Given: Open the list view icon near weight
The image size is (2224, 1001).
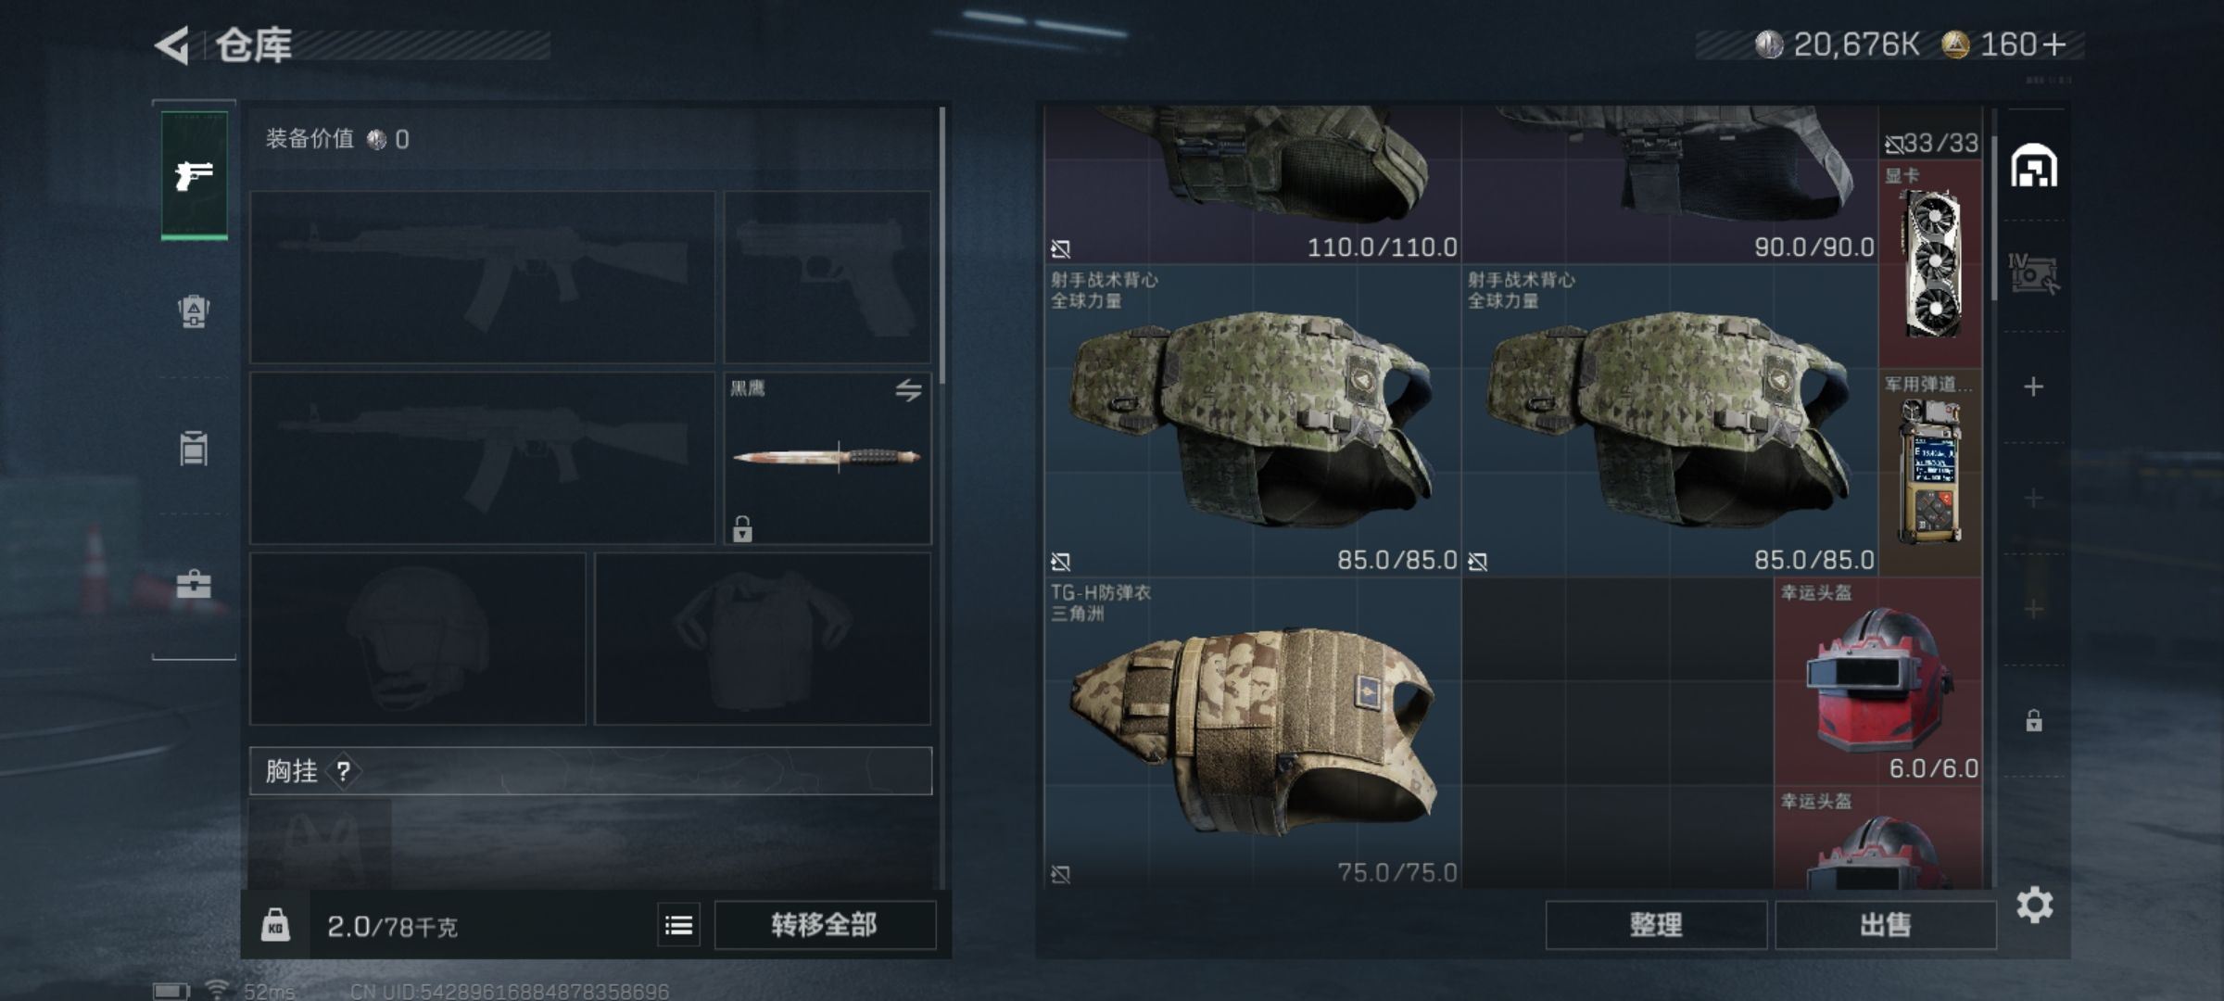Looking at the screenshot, I should point(678,925).
